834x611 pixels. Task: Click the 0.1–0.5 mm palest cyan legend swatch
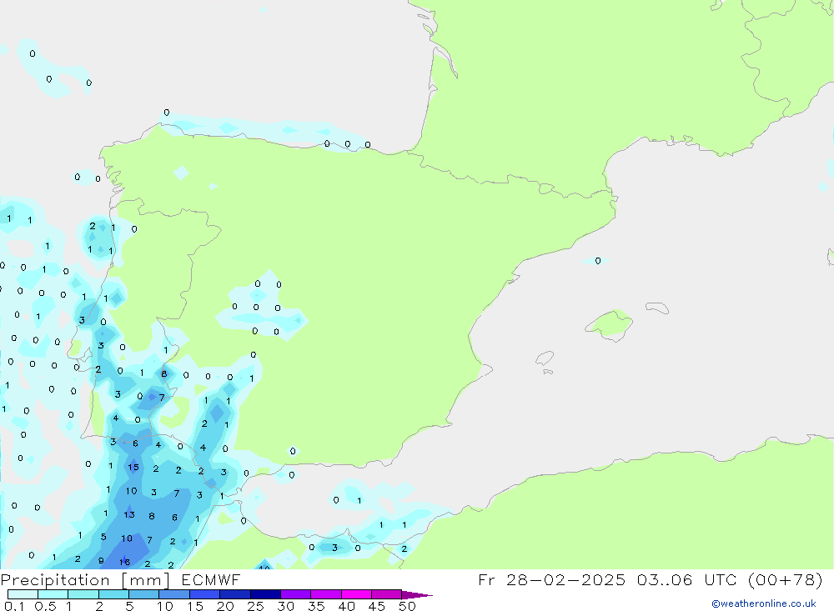(x=23, y=594)
